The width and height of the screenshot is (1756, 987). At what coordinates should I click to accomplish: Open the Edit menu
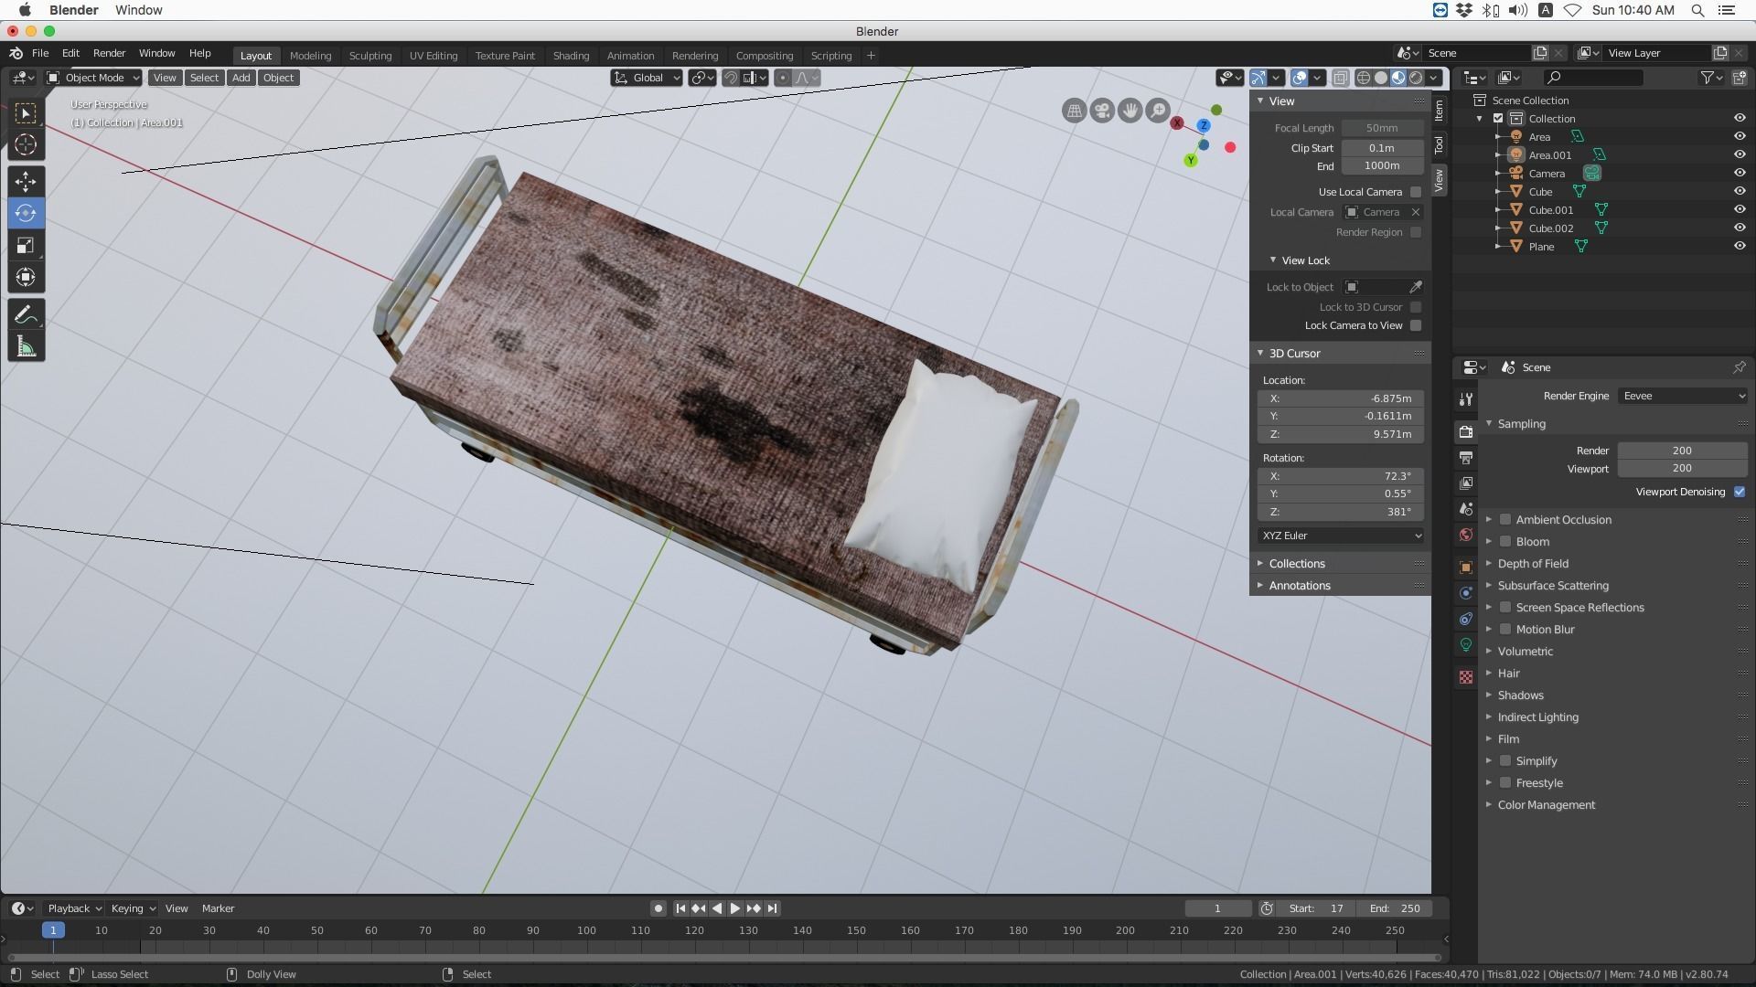click(x=70, y=53)
